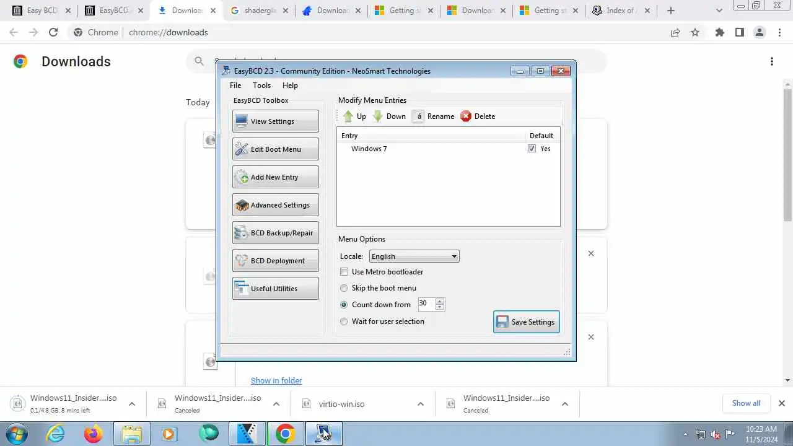The image size is (793, 446).
Task: Open Windows Media Player from taskbar
Action: click(169, 434)
